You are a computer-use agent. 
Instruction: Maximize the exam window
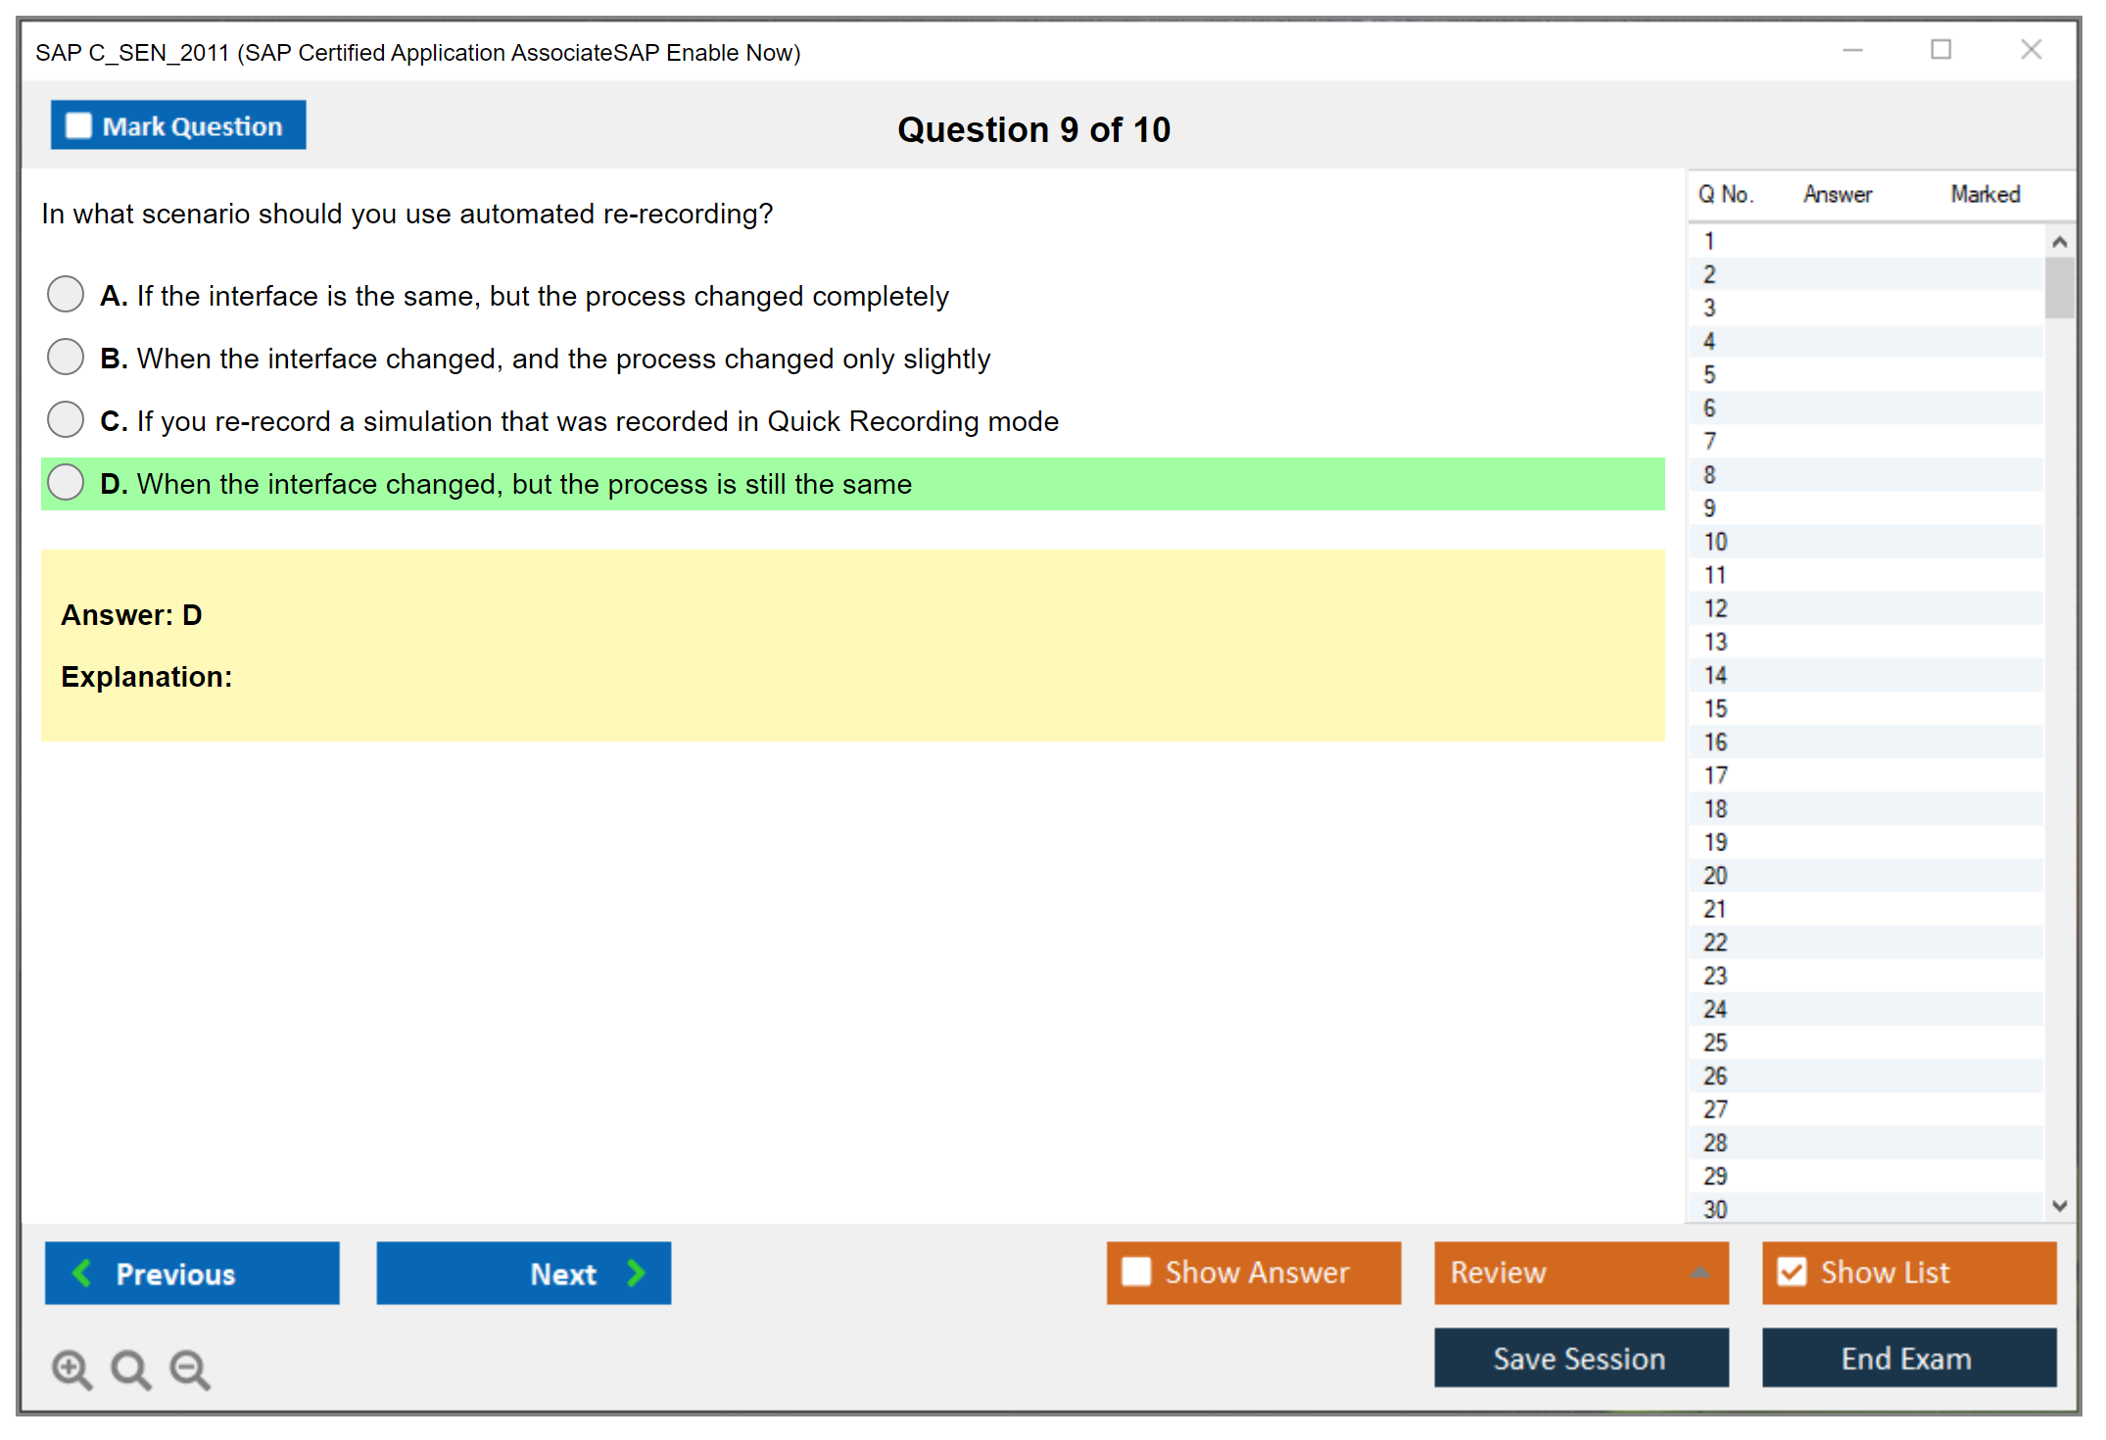click(x=1940, y=50)
